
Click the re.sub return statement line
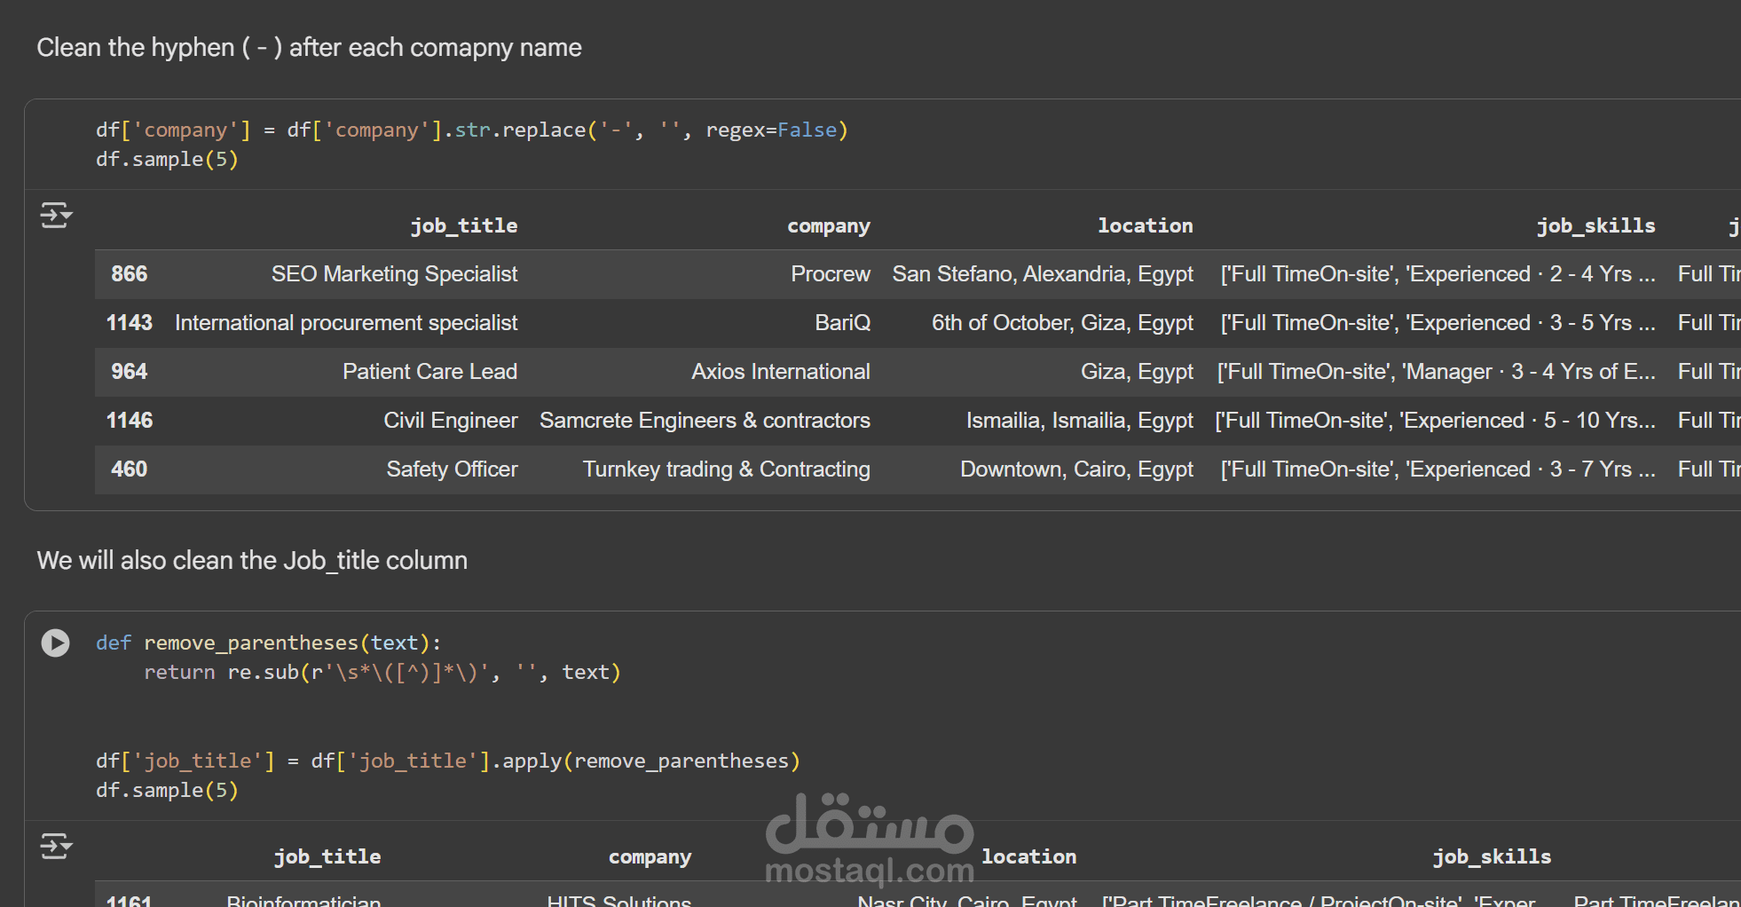pyautogui.click(x=382, y=673)
